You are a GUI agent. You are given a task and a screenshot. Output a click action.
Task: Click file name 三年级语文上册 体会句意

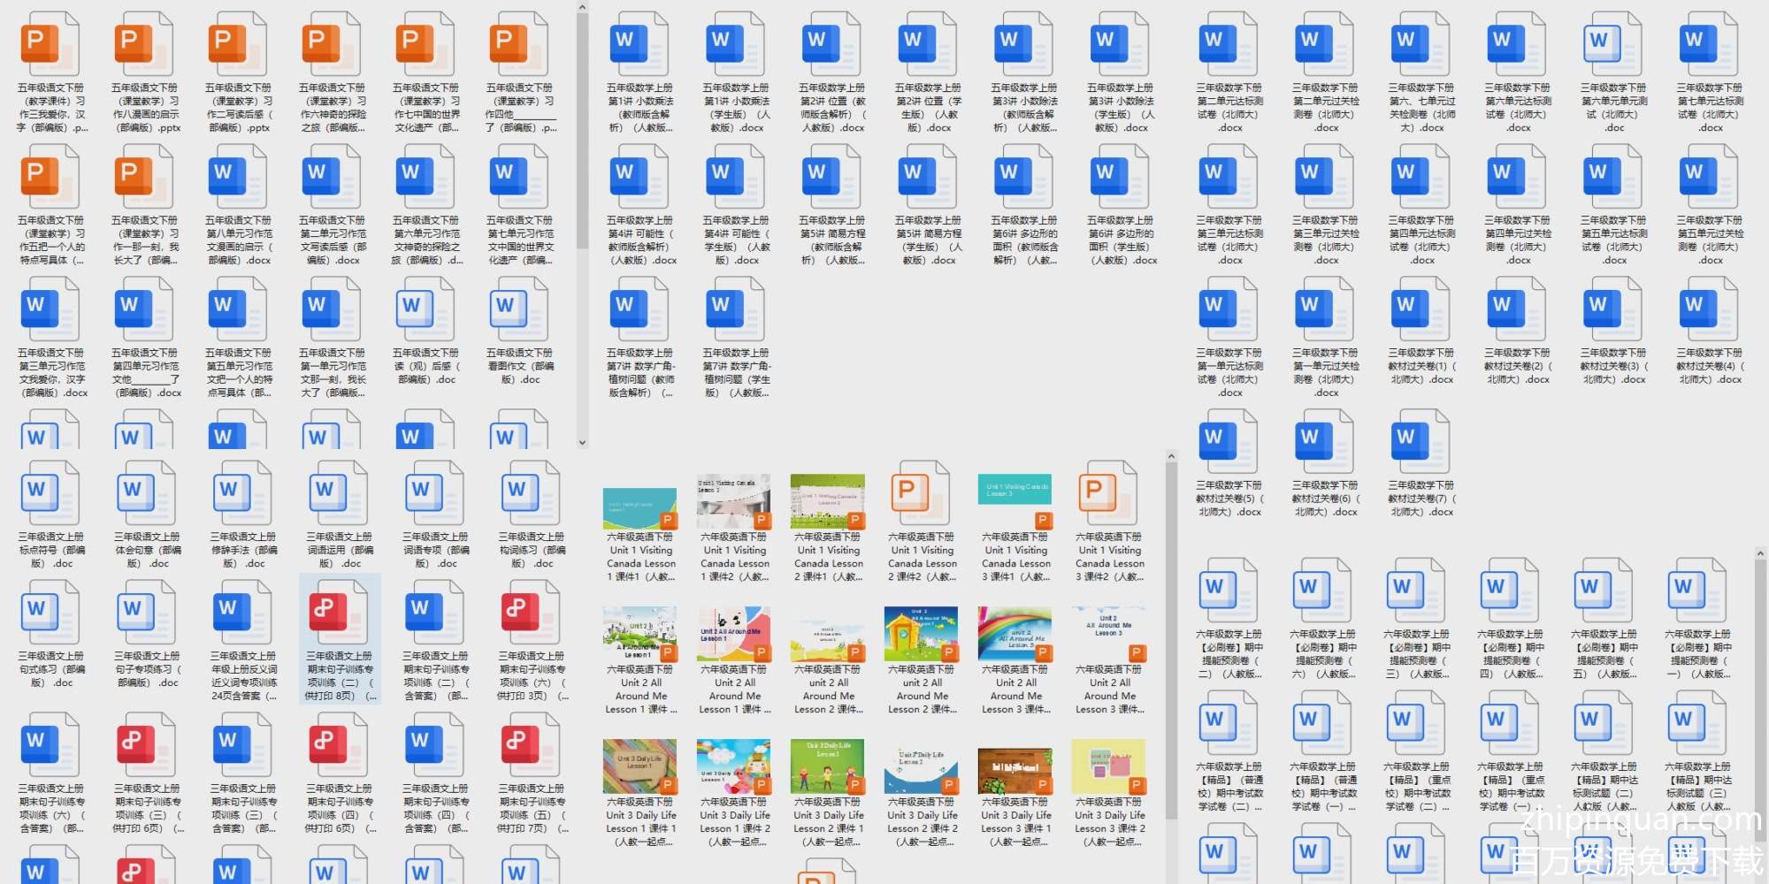click(x=147, y=550)
